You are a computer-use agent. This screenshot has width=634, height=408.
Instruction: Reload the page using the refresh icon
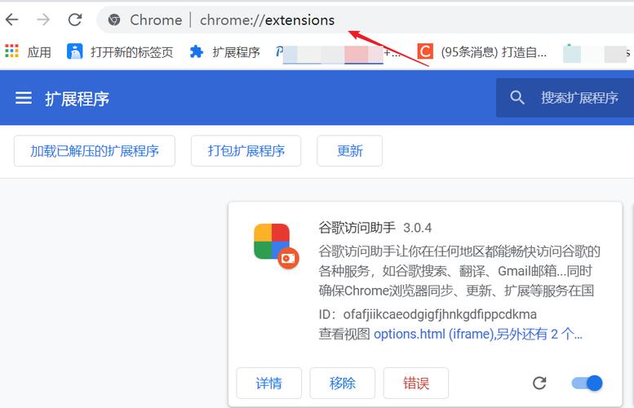(75, 20)
